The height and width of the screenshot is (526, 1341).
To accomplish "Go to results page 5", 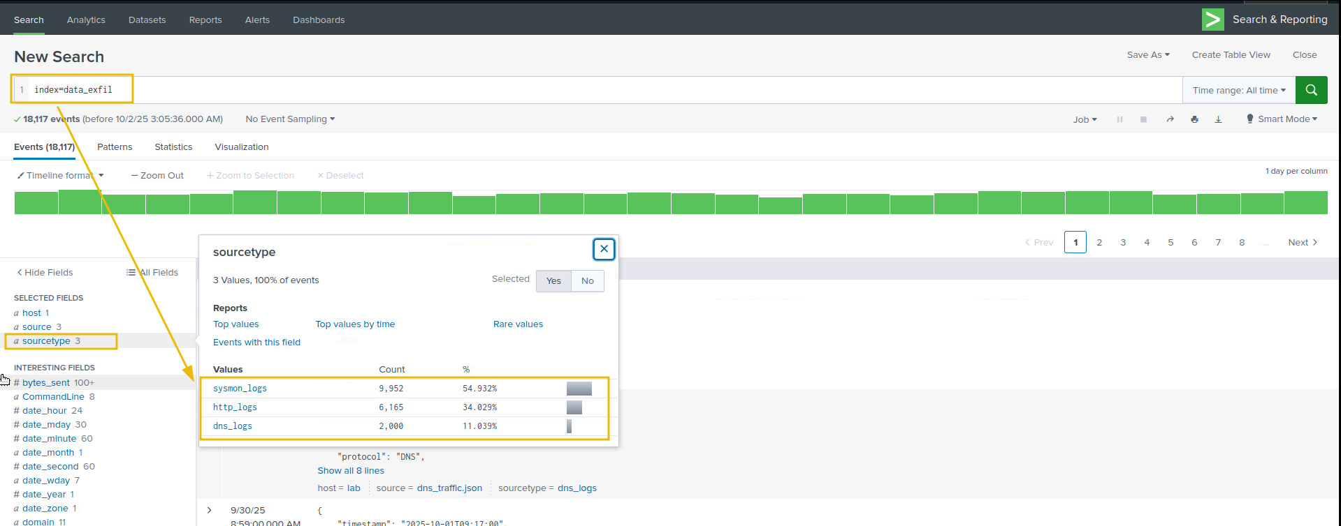I will [1170, 243].
